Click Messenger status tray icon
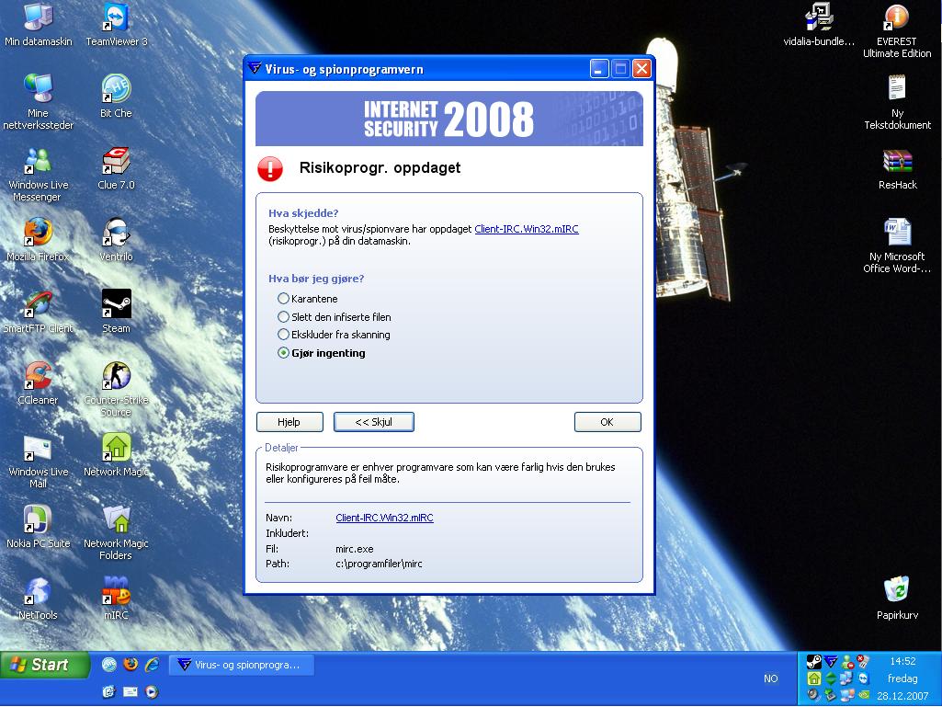The width and height of the screenshot is (942, 707). coord(847,662)
